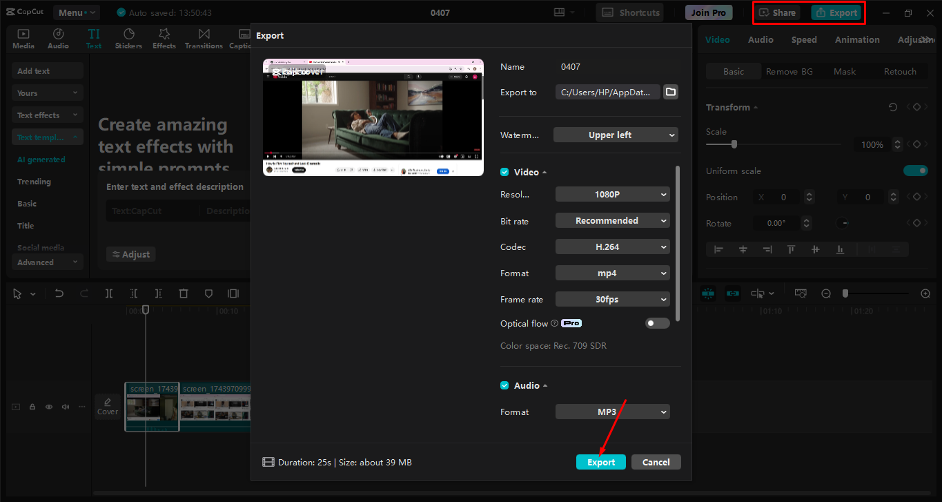The image size is (942, 502).
Task: Add keyframe for Position
Action: click(916, 197)
